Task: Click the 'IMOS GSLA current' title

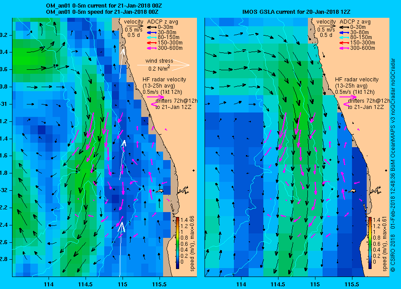Action: [x=296, y=12]
